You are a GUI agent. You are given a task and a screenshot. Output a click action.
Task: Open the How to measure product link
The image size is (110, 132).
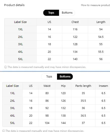point(95,5)
